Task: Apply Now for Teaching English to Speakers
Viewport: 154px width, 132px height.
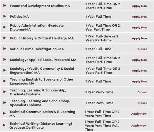Action: point(139,81)
